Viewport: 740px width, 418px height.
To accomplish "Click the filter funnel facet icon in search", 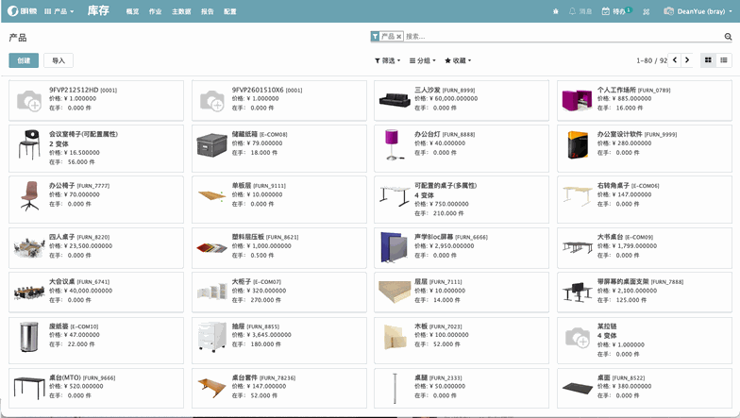I will [376, 36].
